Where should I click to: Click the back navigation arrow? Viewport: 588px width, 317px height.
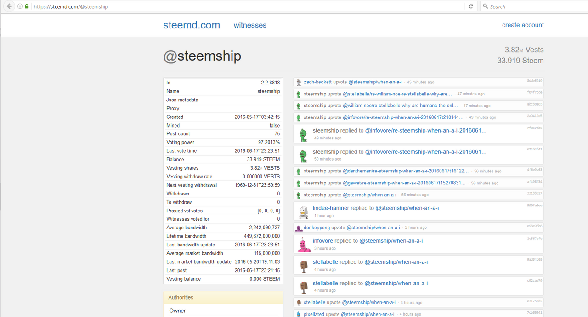coord(8,6)
